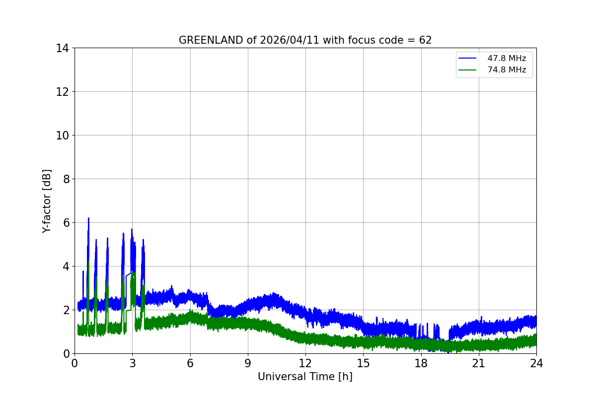Click the 0 tick on the Y-factor axis
Image resolution: width=596 pixels, height=397 pixels.
click(66, 354)
